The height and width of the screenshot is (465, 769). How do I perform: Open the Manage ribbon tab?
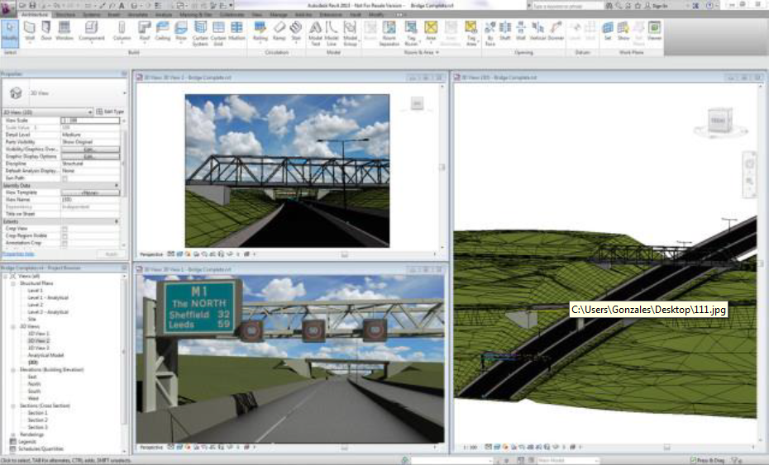point(279,14)
